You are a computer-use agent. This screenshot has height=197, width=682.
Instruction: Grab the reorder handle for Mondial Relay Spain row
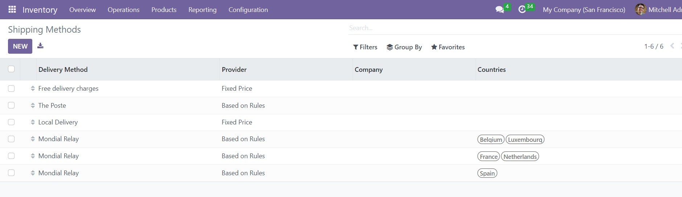(x=33, y=173)
